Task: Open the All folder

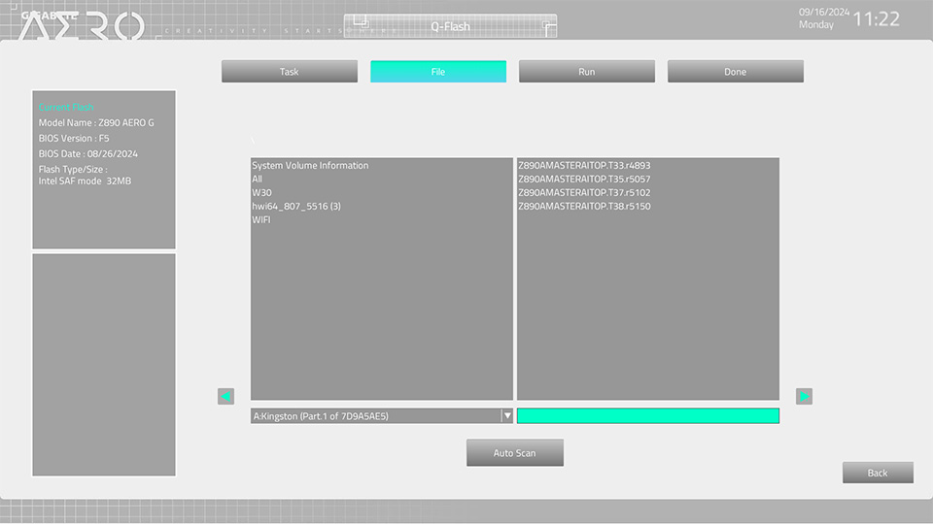Action: 258,180
